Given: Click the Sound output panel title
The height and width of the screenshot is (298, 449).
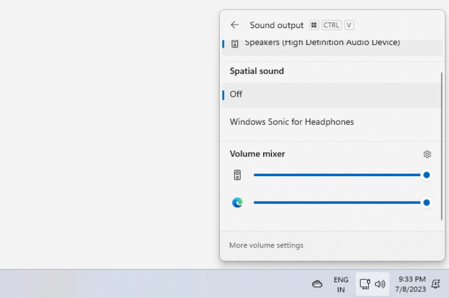Looking at the screenshot, I should tap(277, 25).
